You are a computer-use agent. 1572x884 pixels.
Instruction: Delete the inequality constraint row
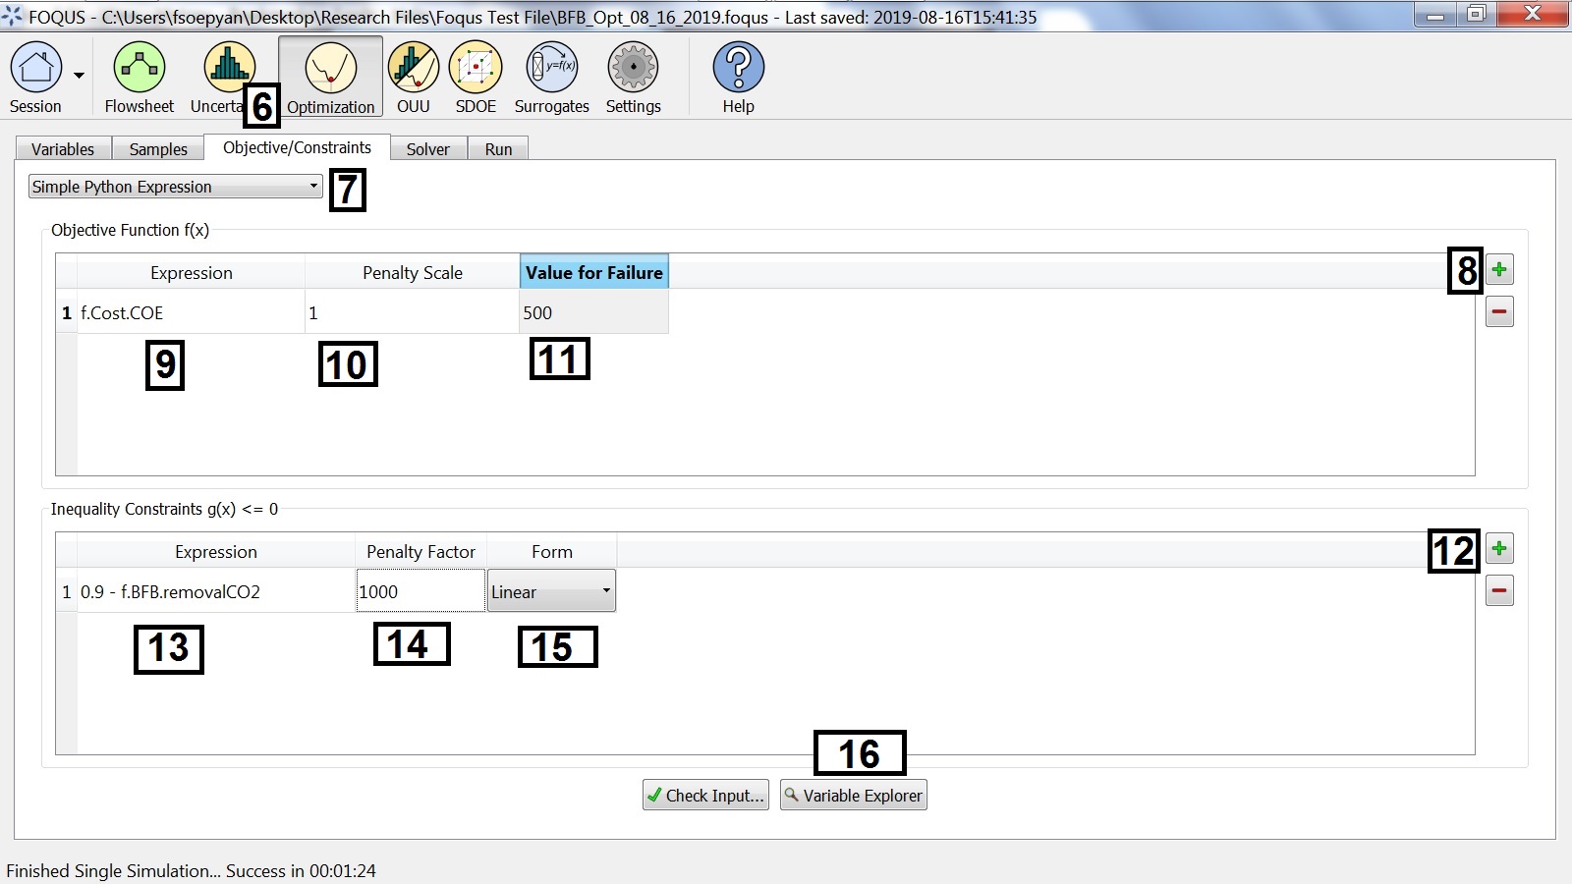pos(1499,591)
